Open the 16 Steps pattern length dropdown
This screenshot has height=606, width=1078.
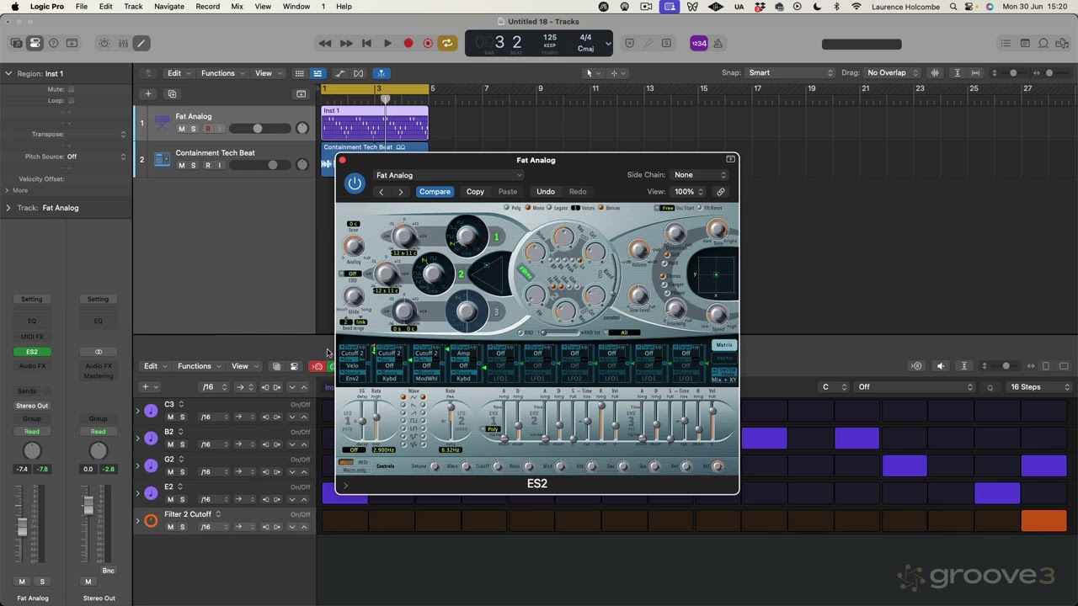click(1040, 387)
